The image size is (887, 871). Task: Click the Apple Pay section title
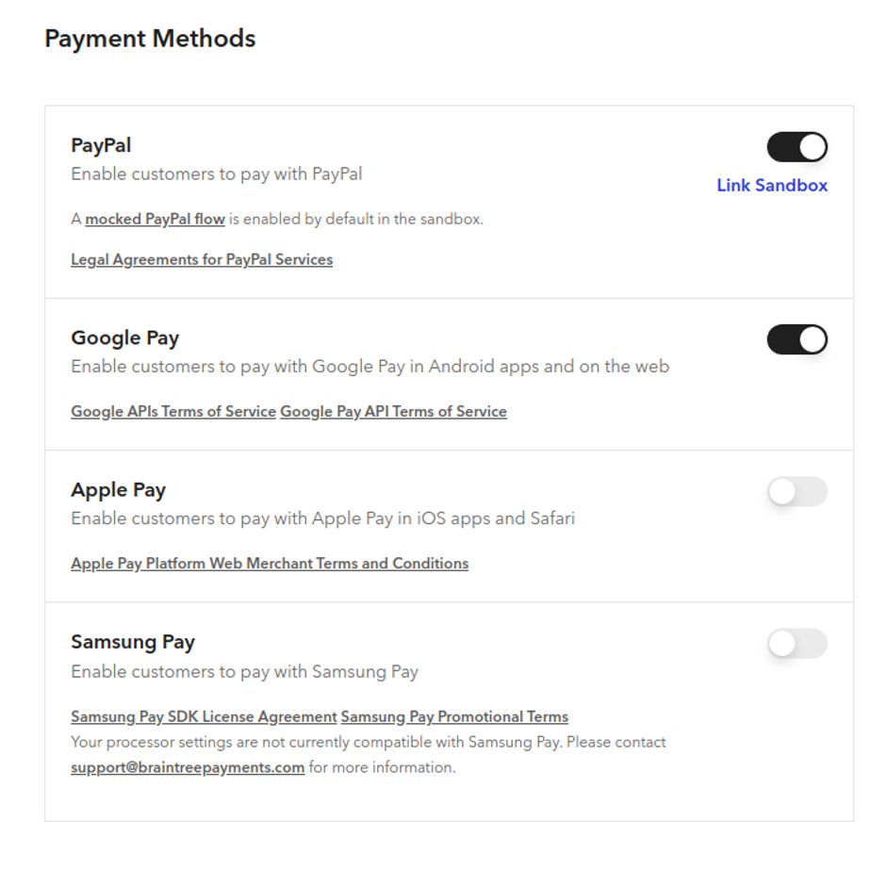pos(118,490)
